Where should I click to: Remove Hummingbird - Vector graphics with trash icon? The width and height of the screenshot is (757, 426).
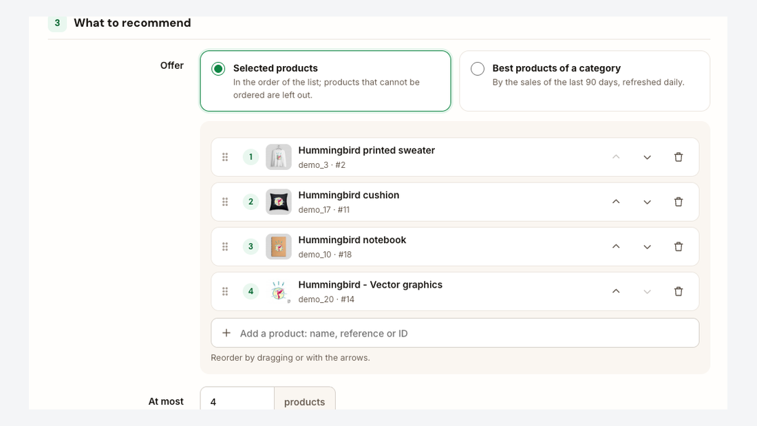pyautogui.click(x=679, y=291)
